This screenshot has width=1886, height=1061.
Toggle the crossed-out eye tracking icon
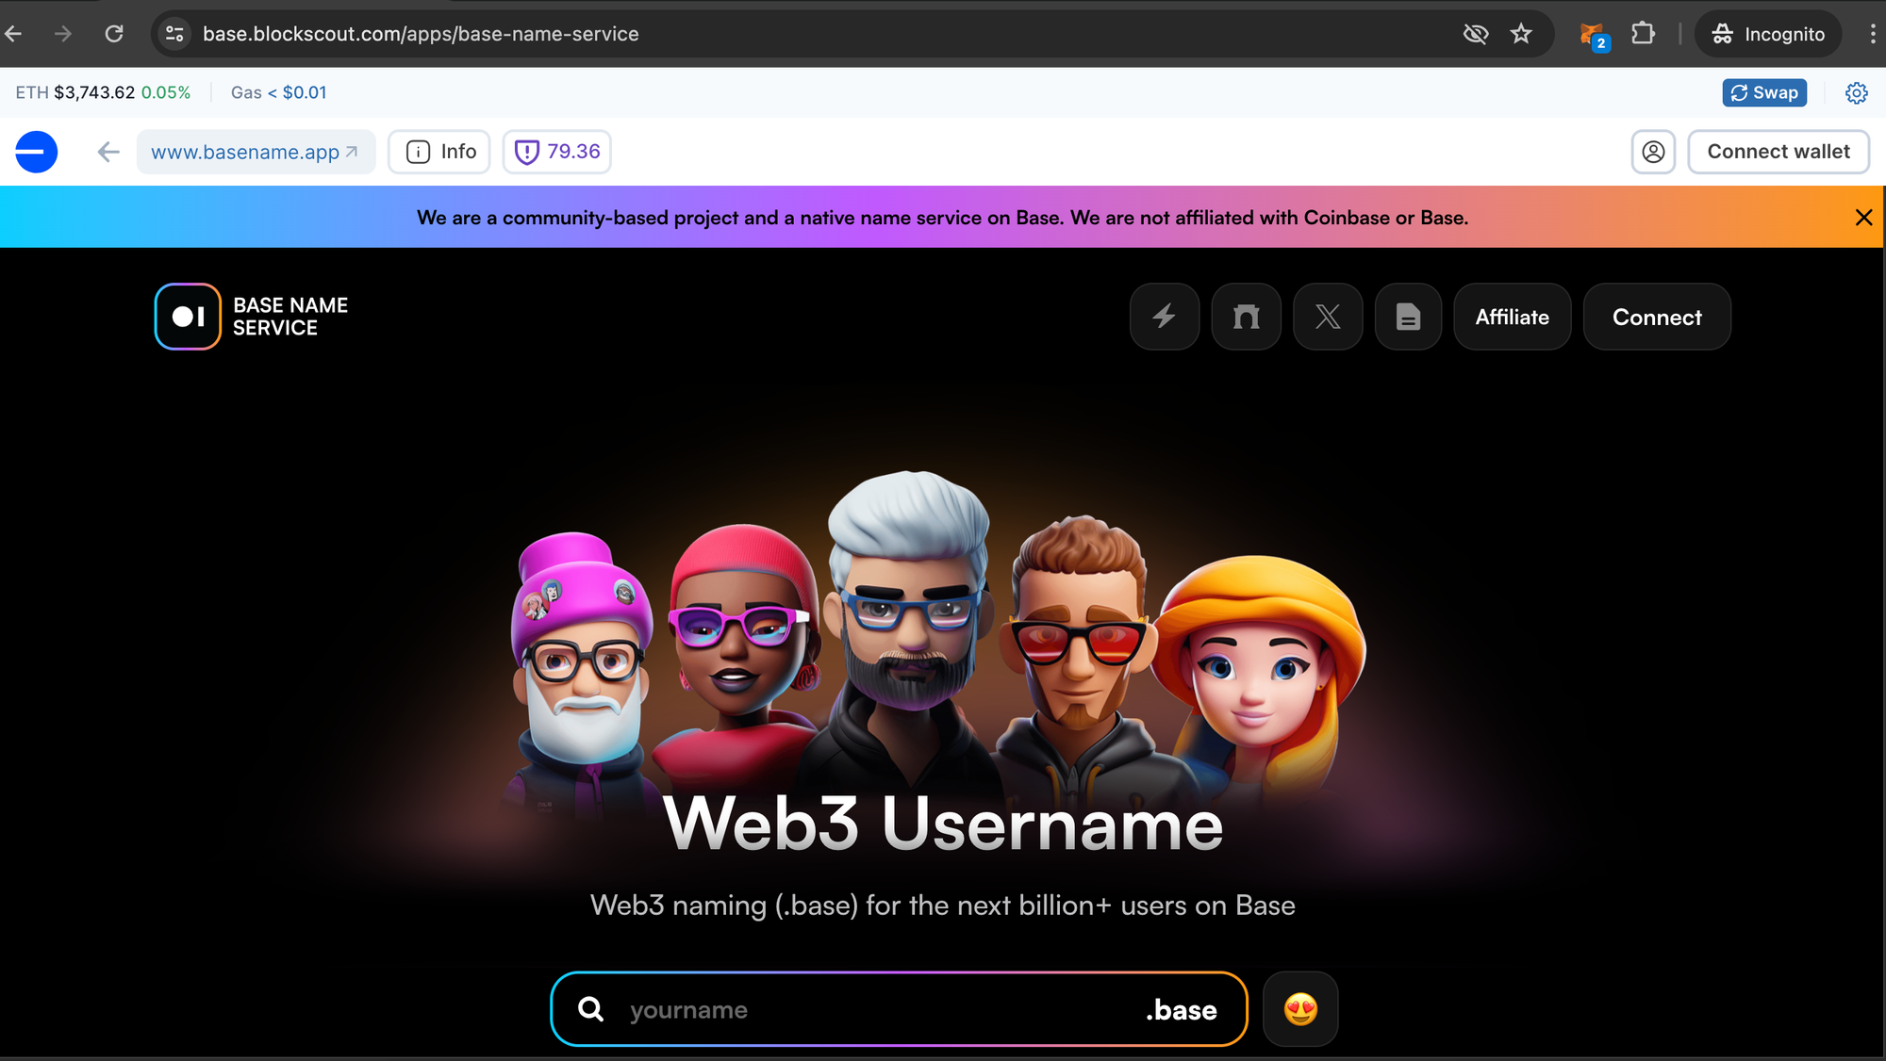pyautogui.click(x=1475, y=34)
